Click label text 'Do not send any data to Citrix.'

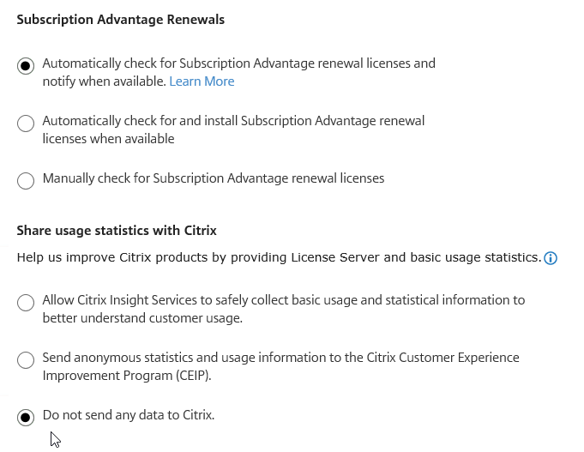(x=129, y=415)
